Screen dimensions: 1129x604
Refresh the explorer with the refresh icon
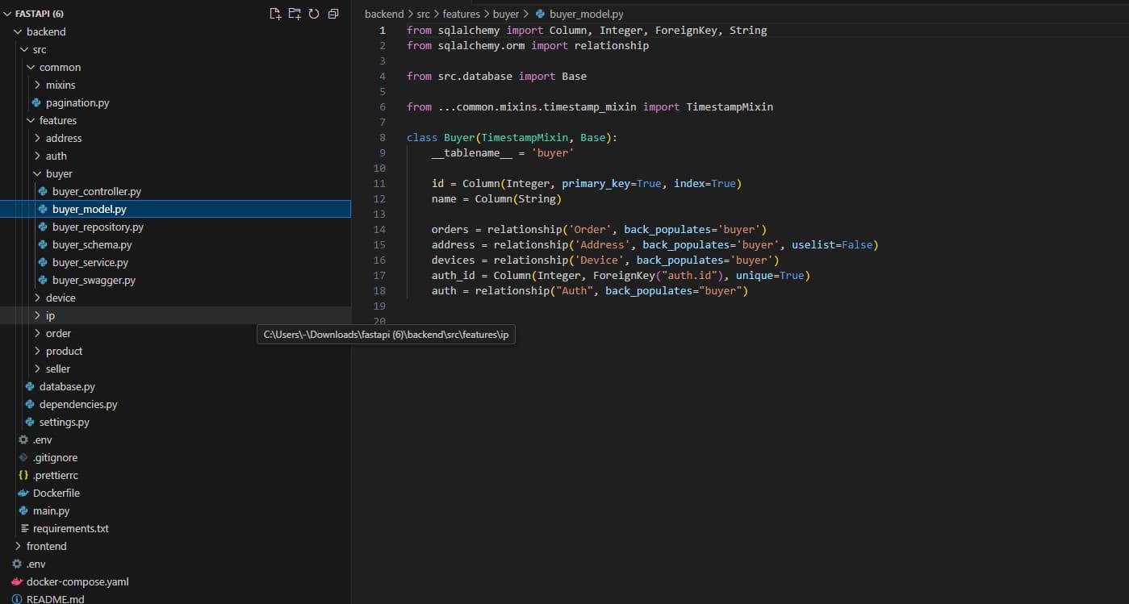coord(314,14)
